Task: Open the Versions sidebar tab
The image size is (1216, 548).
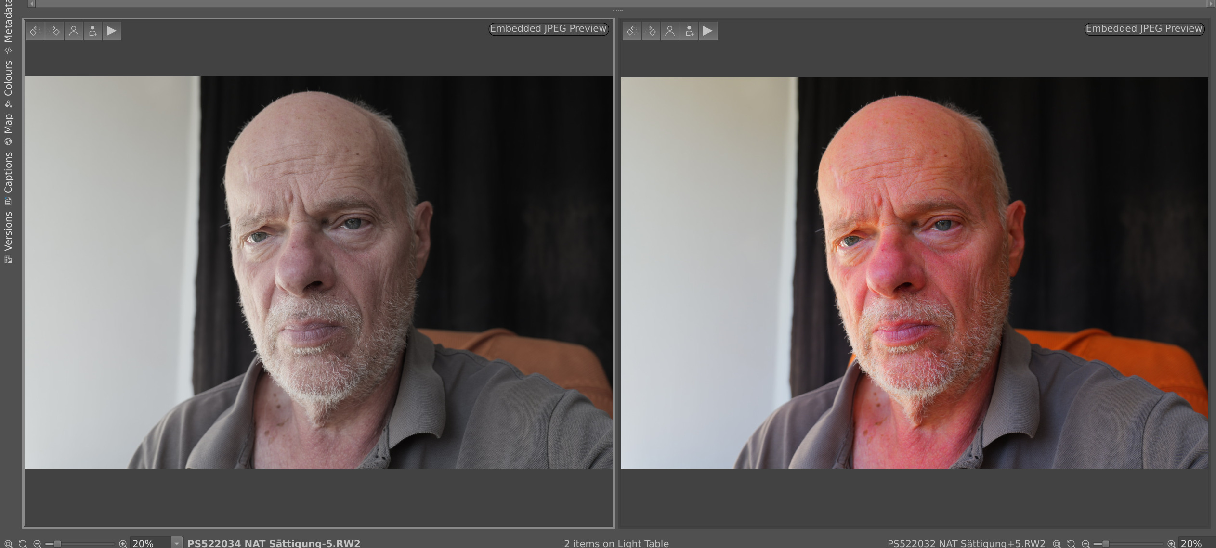Action: (8, 237)
